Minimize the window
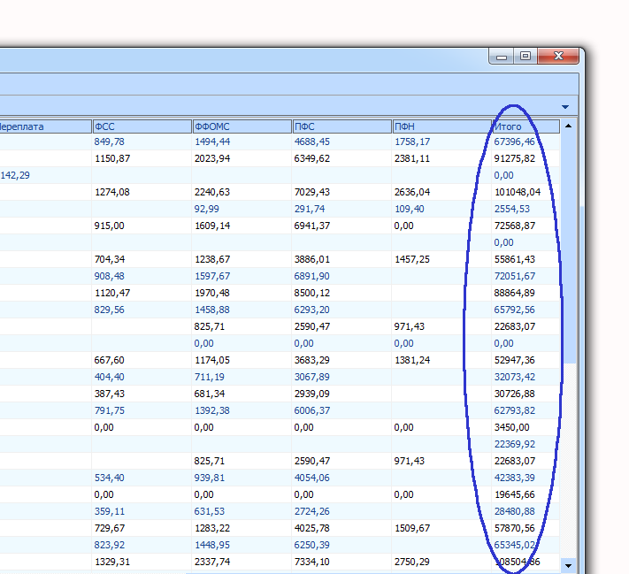The height and width of the screenshot is (574, 629). (502, 57)
